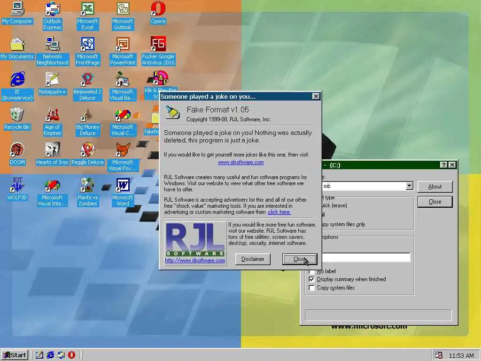Click the RJL Software logo image
Viewport: 481px width, 361px height.
(x=195, y=239)
